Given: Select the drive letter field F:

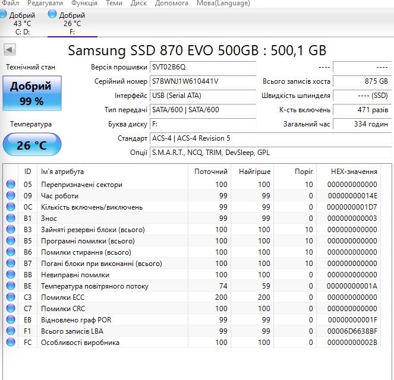Looking at the screenshot, I should pyautogui.click(x=203, y=124).
